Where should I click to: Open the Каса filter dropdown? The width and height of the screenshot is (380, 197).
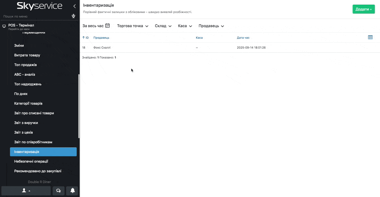(185, 26)
